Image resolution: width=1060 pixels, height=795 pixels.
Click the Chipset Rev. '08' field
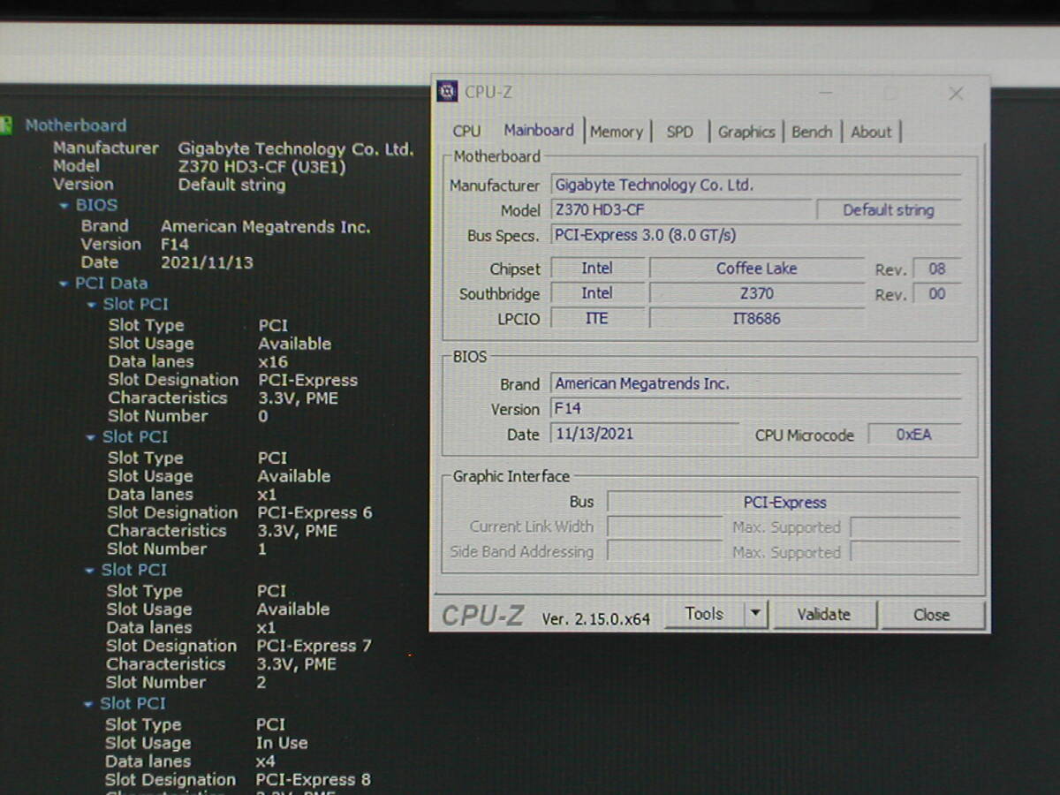[x=937, y=269]
